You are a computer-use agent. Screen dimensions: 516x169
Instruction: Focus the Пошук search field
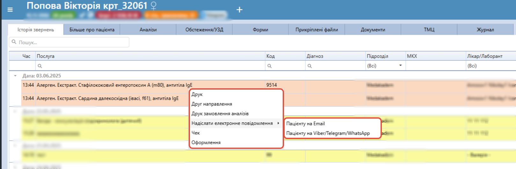(x=69, y=42)
